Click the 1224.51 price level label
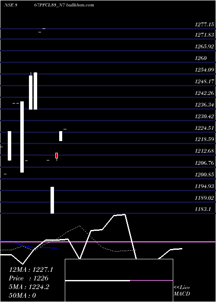Image resolution: width=216 pixels, height=302 pixels. coord(204,128)
